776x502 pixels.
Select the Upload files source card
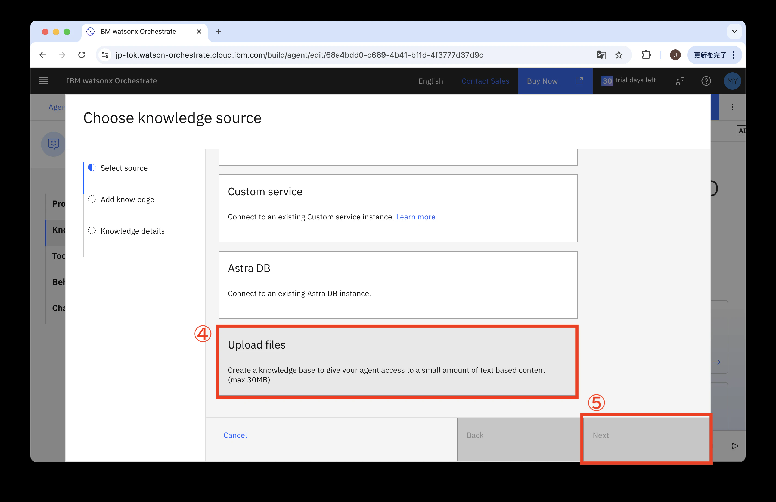pos(398,361)
